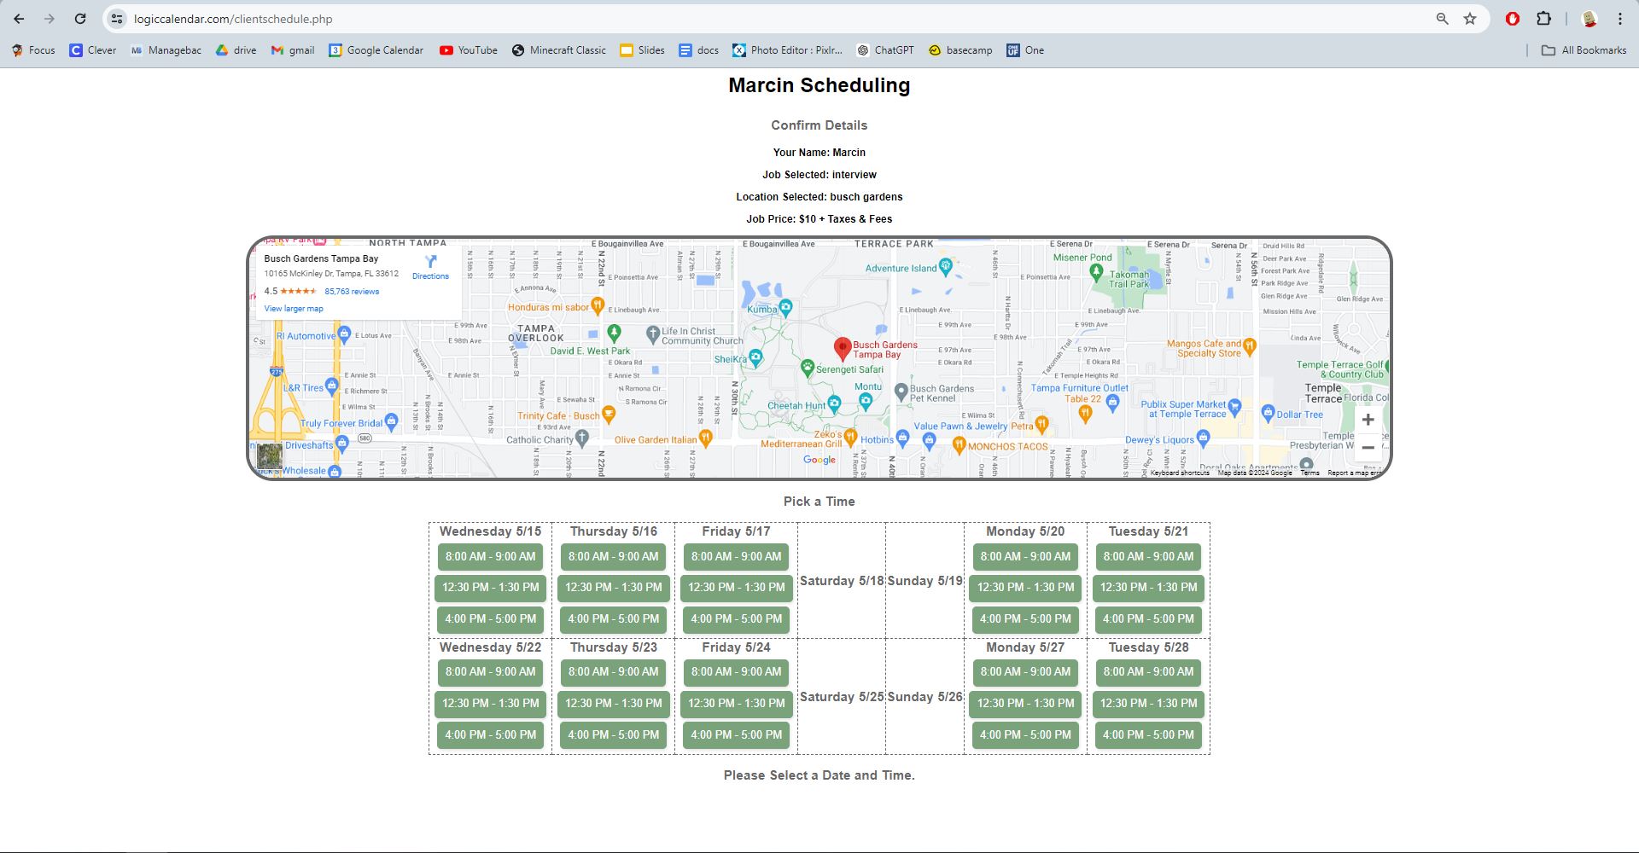
Task: Click the Serengeti Safari map marker
Action: point(808,367)
